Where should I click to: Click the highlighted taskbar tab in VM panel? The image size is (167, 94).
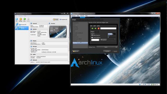click(82, 17)
